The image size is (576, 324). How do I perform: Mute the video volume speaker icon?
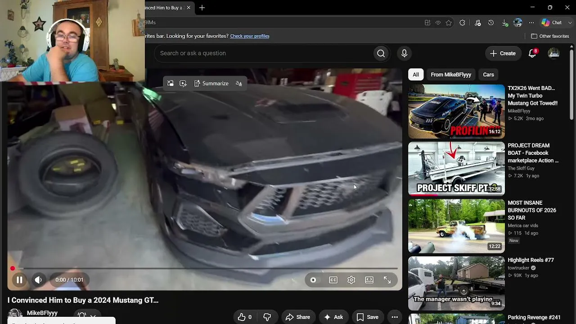pyautogui.click(x=38, y=280)
